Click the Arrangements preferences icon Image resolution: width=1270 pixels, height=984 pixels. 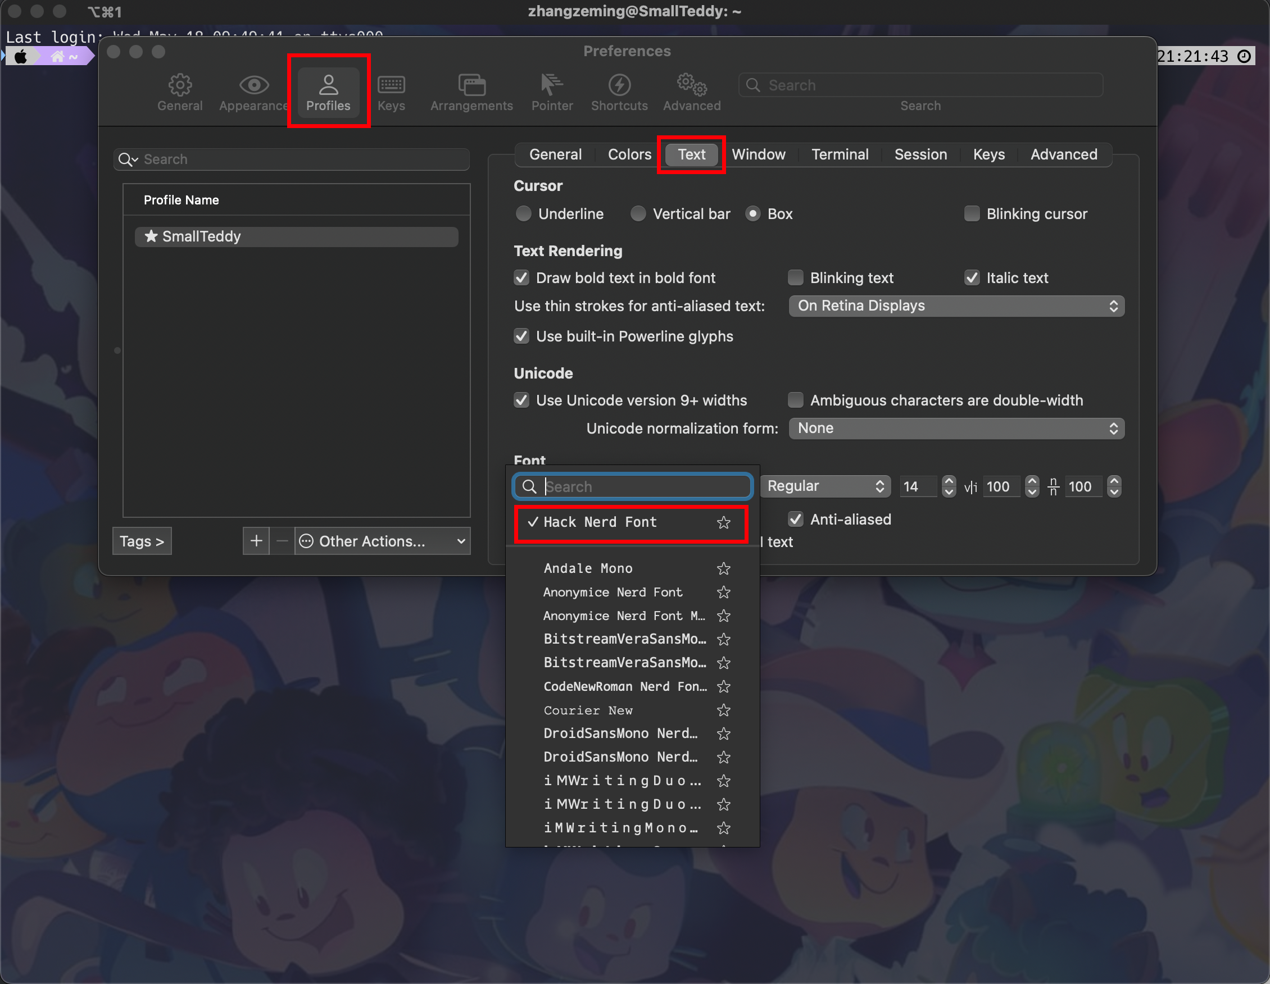[472, 90]
